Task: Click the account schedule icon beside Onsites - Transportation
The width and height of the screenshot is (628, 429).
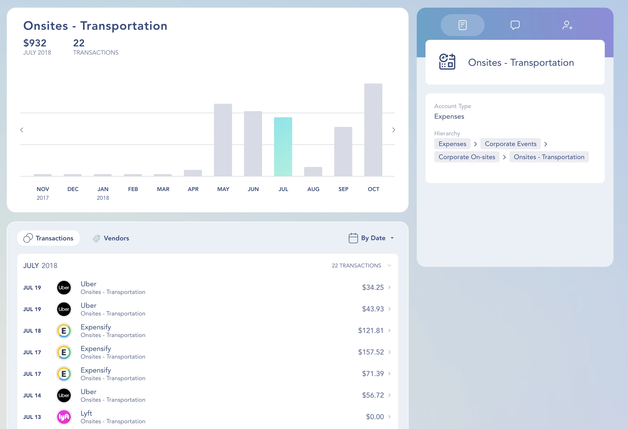Action: 448,62
